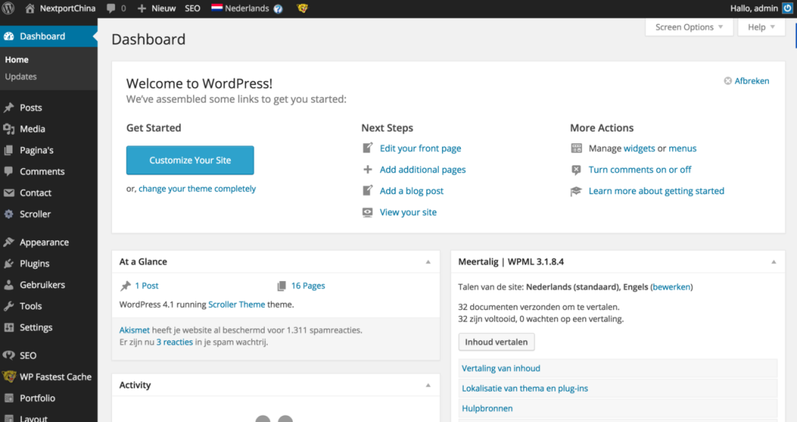Click the admin avatar power icon

(788, 8)
